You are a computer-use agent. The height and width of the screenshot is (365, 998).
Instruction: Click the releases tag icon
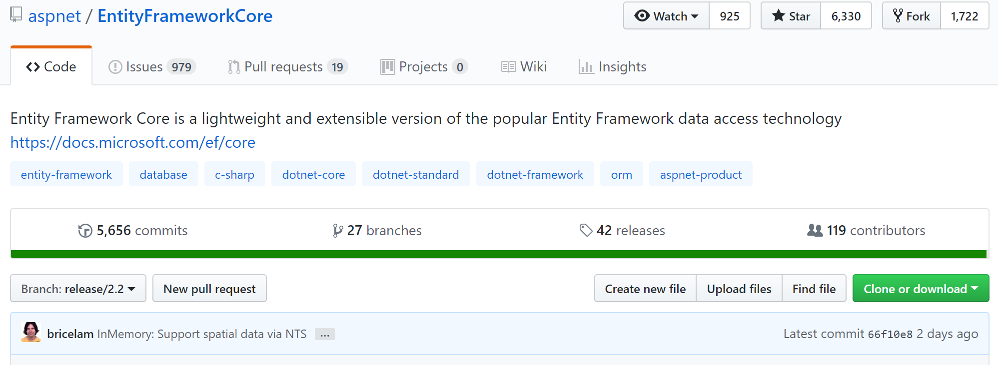coord(586,231)
